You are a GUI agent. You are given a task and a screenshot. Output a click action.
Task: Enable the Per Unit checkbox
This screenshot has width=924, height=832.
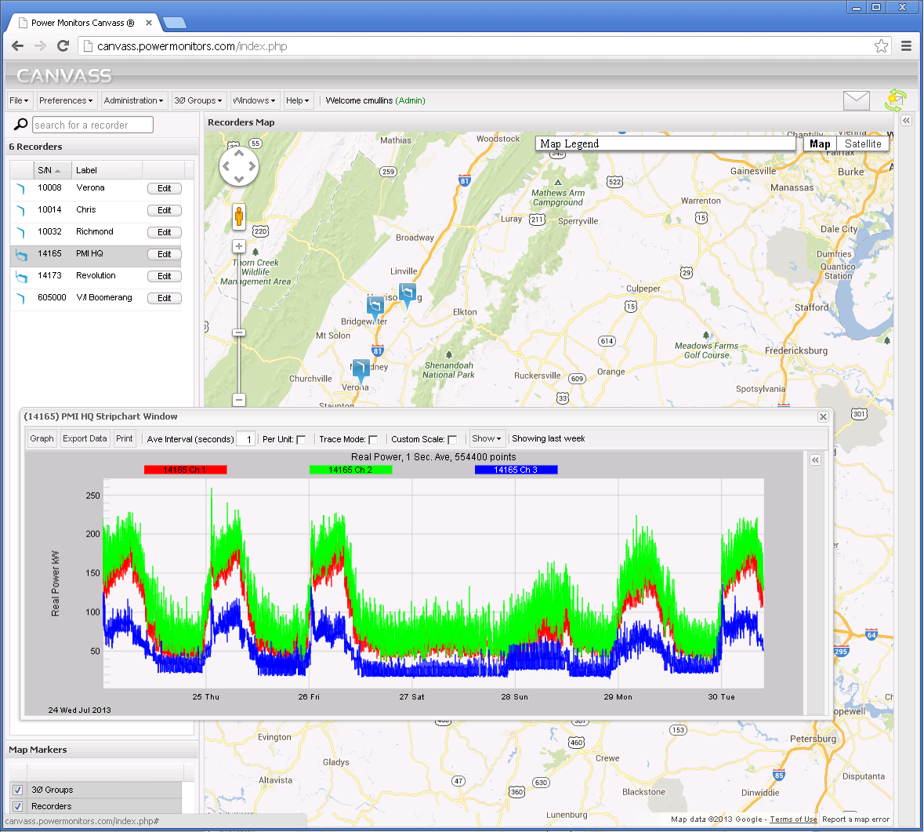tap(301, 440)
